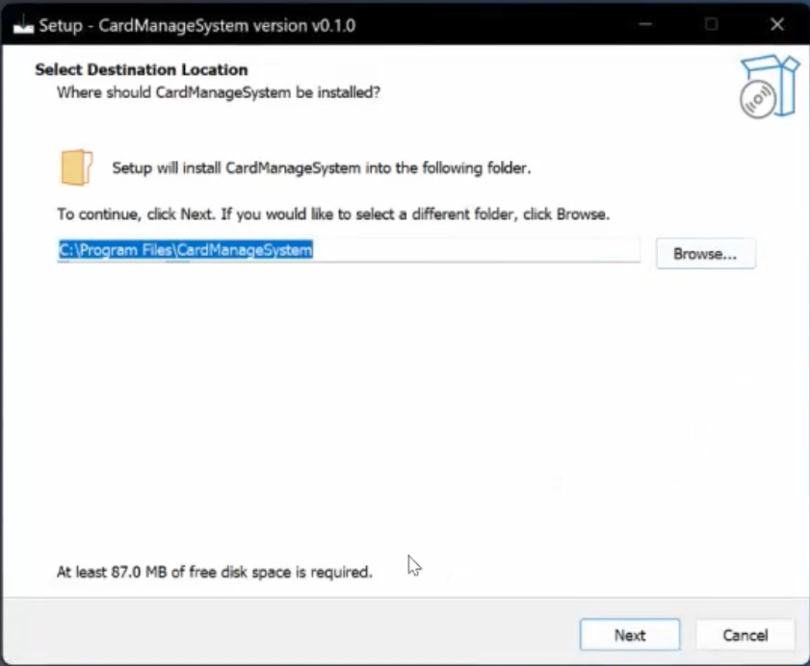Focus the destination folder path field

pos(482,250)
